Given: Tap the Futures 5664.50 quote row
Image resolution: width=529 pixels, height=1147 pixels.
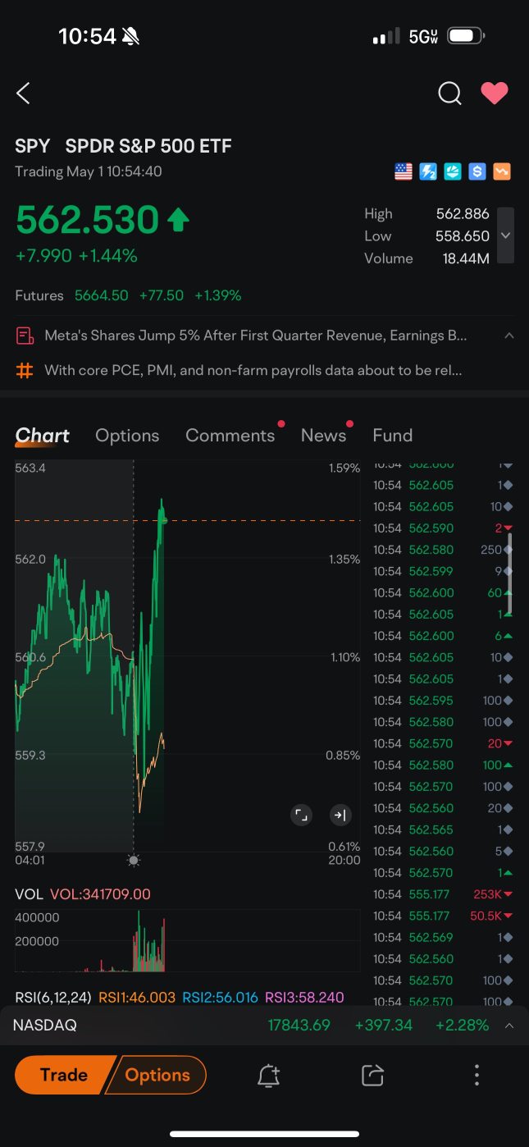Looking at the screenshot, I should pyautogui.click(x=129, y=295).
